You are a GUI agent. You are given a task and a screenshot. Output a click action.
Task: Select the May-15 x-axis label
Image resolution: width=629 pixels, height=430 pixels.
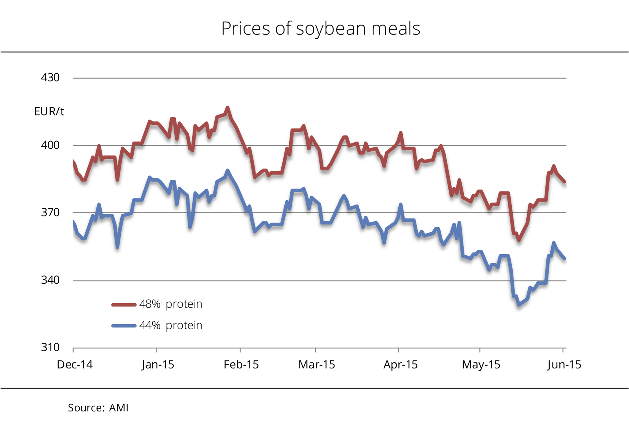(x=481, y=365)
